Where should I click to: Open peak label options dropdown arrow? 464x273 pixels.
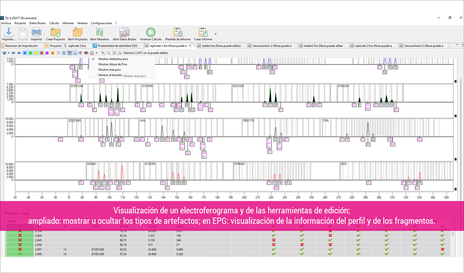click(x=96, y=53)
